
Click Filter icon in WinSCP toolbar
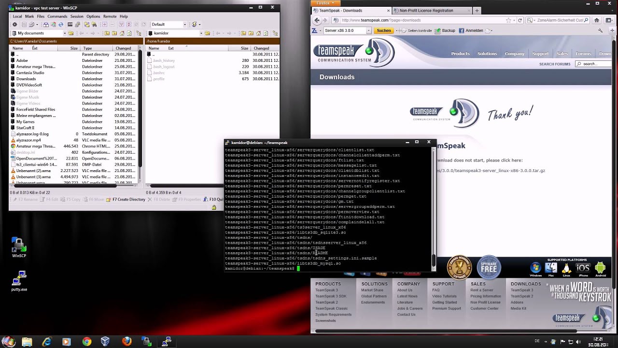[121, 24]
